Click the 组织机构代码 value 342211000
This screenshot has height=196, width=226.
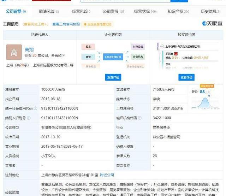162,118
